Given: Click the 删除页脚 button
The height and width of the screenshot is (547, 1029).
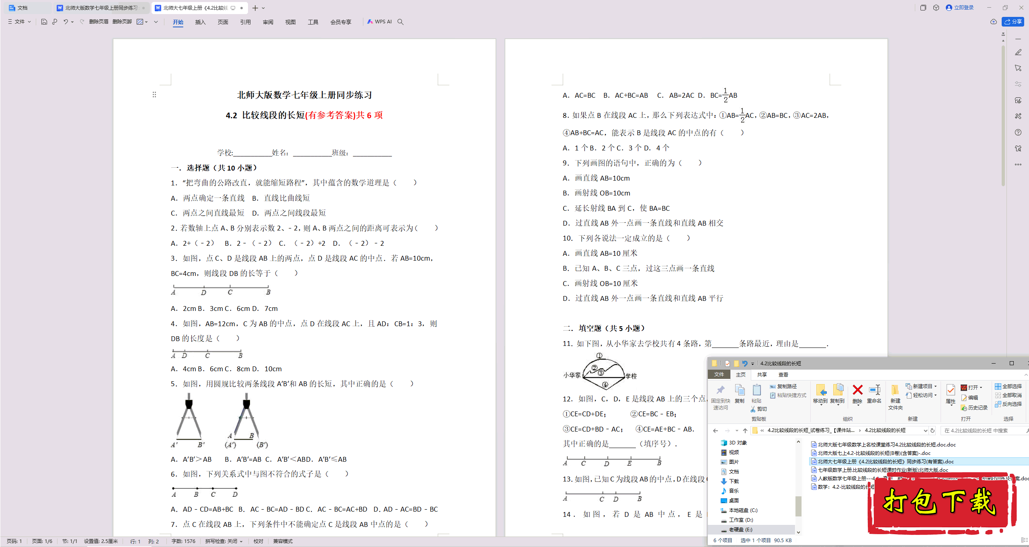Looking at the screenshot, I should click(x=122, y=22).
